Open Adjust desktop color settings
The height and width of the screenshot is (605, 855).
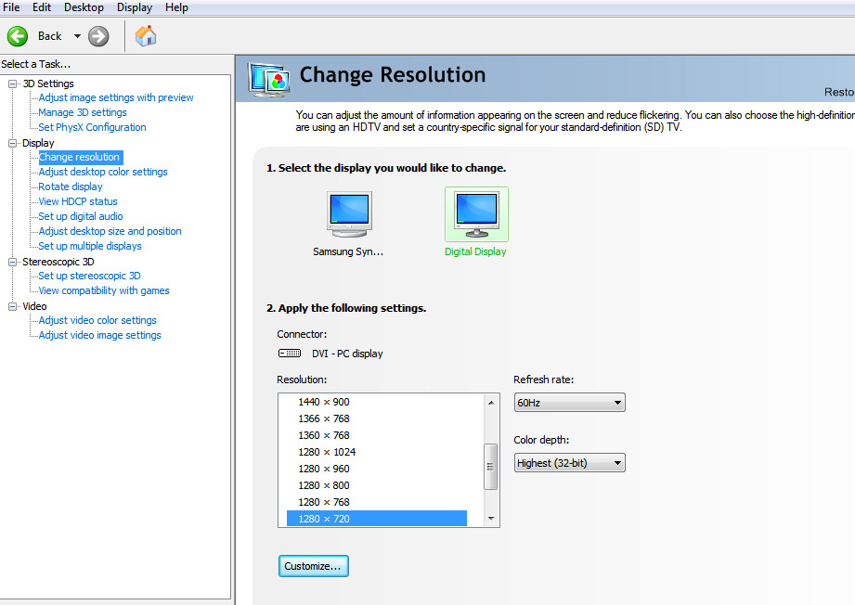pyautogui.click(x=103, y=172)
